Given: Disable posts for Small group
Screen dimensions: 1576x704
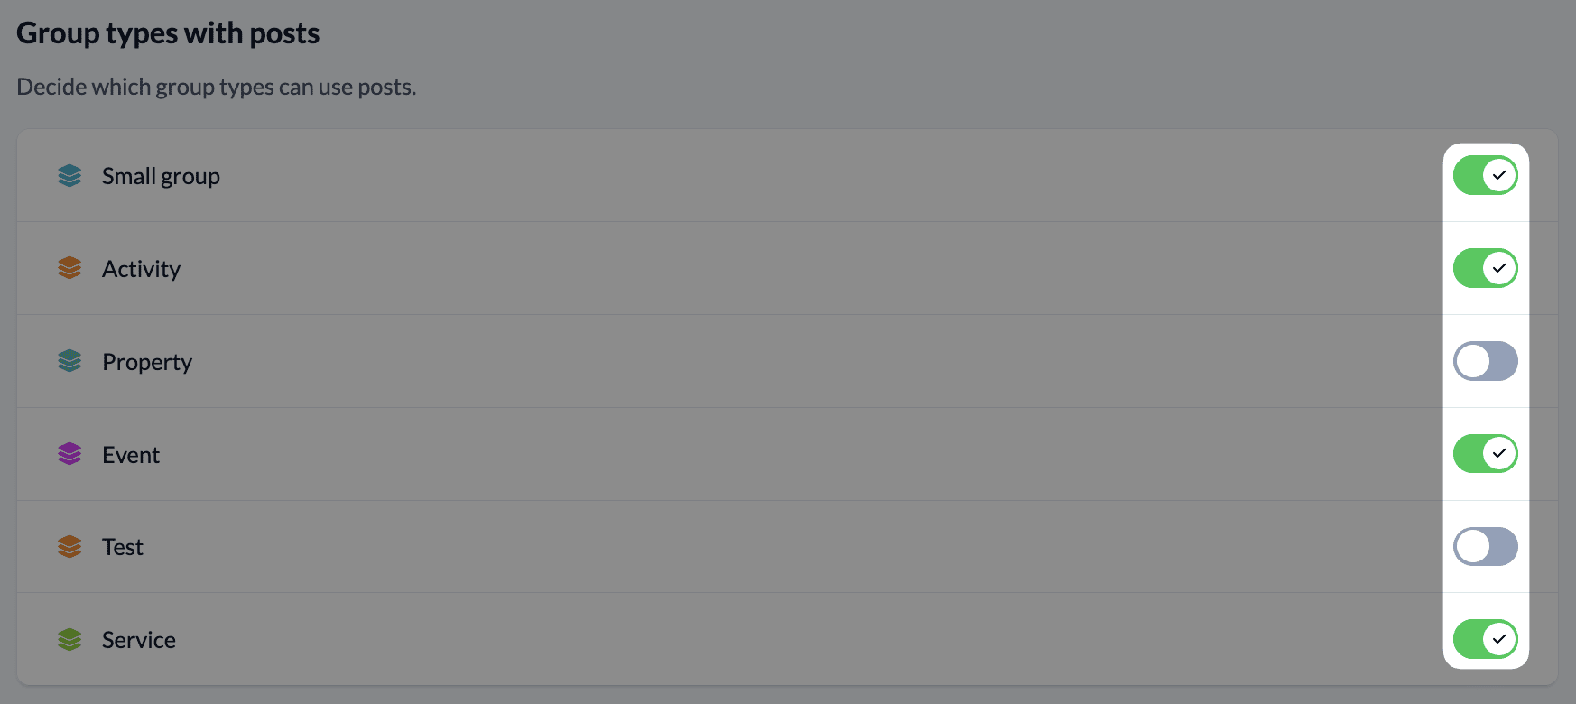Looking at the screenshot, I should click(1485, 175).
